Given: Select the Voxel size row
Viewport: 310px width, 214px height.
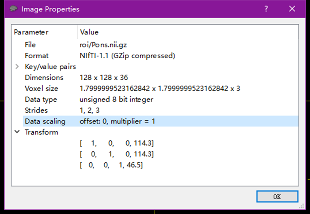Looking at the screenshot, I should [41, 88].
